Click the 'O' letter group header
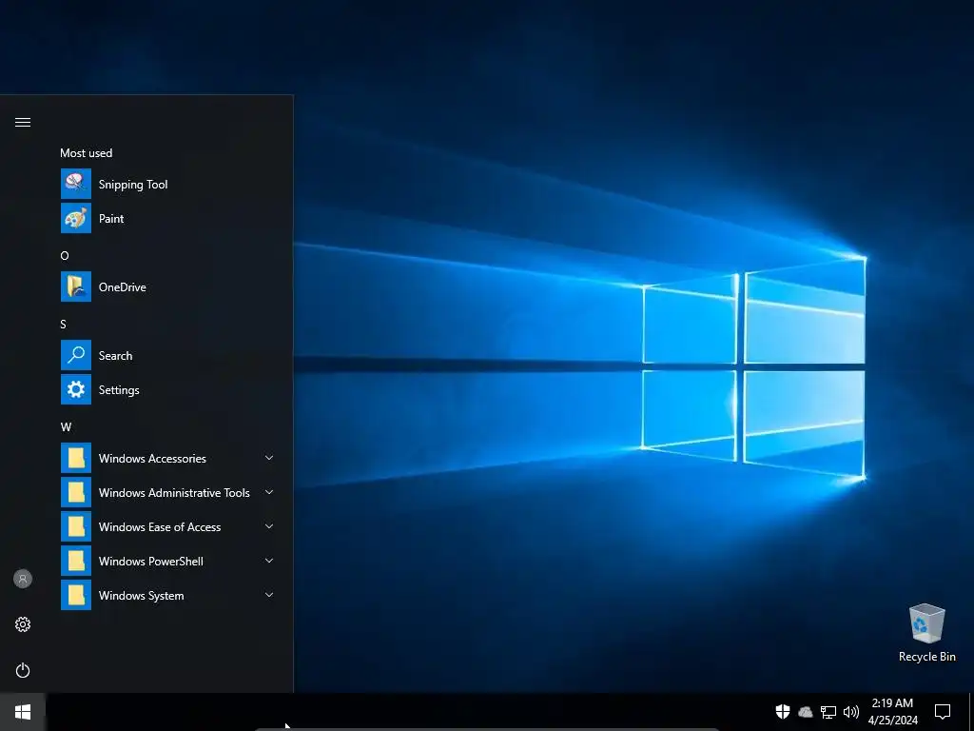Image resolution: width=974 pixels, height=731 pixels. coord(65,255)
